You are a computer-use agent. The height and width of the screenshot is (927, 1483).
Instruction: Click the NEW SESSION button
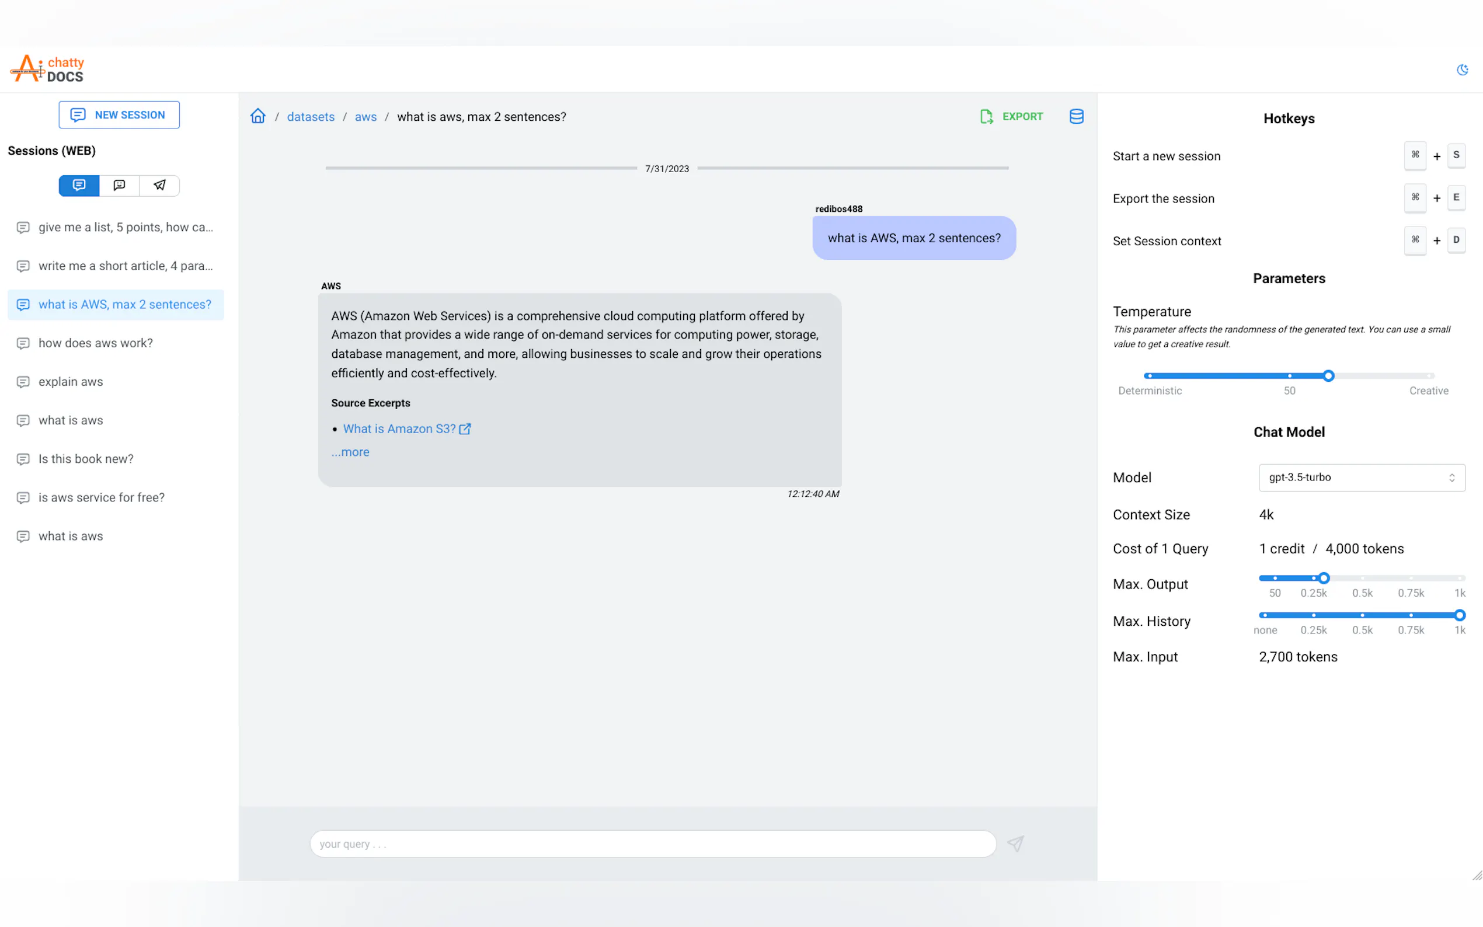click(x=119, y=114)
